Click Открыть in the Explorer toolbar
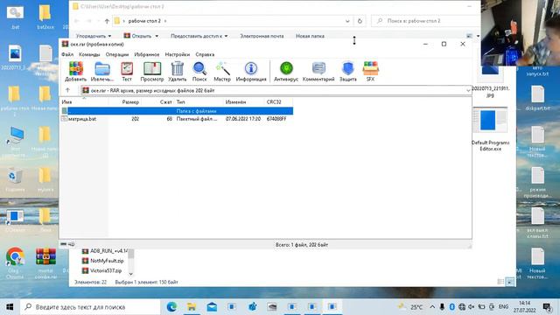This screenshot has width=560, height=315. click(x=138, y=36)
